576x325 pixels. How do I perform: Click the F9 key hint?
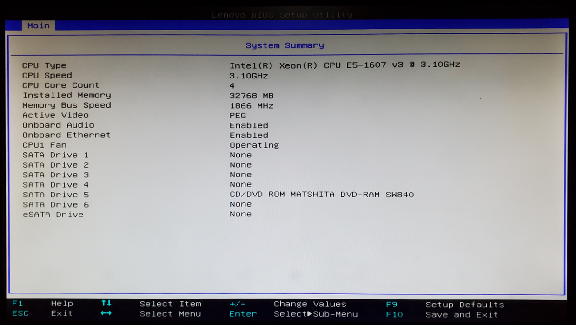pyautogui.click(x=391, y=305)
